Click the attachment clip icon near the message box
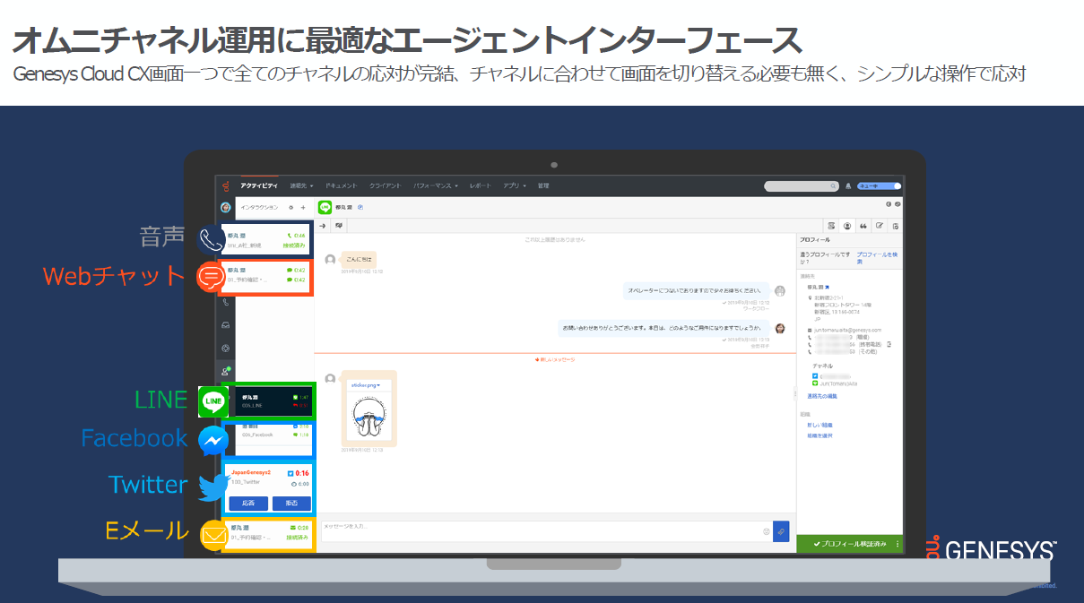The image size is (1084, 603). point(781,531)
